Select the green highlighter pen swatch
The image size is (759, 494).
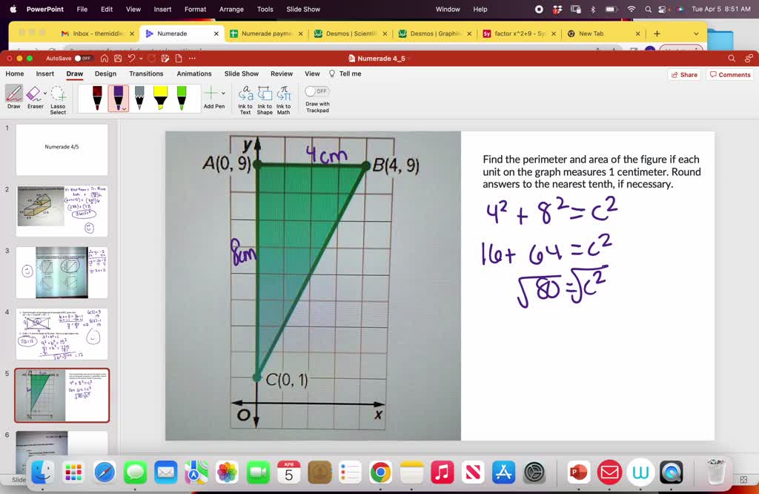click(181, 96)
